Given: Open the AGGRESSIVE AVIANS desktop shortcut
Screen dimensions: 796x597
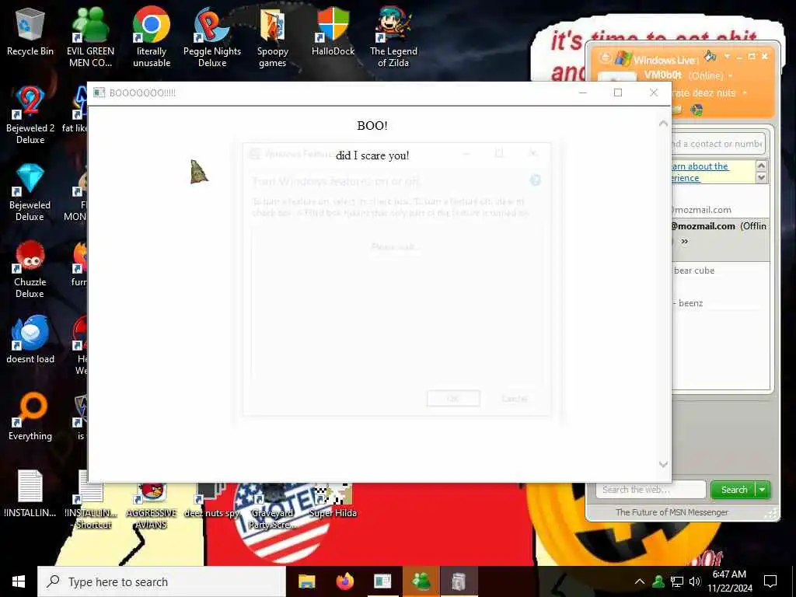Looking at the screenshot, I should 152,505.
